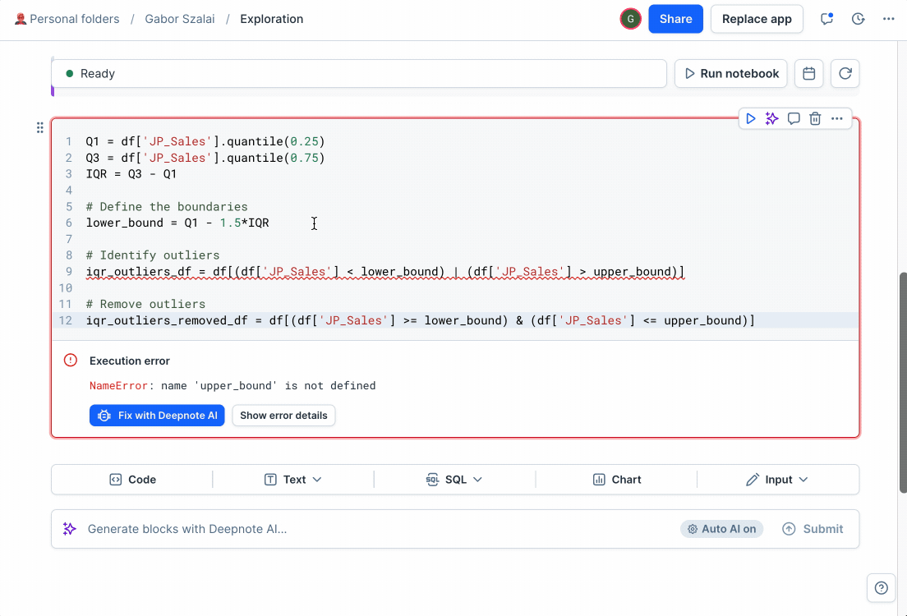Go to Gabor Szalai breadcrumb
This screenshot has width=907, height=616.
click(x=180, y=19)
